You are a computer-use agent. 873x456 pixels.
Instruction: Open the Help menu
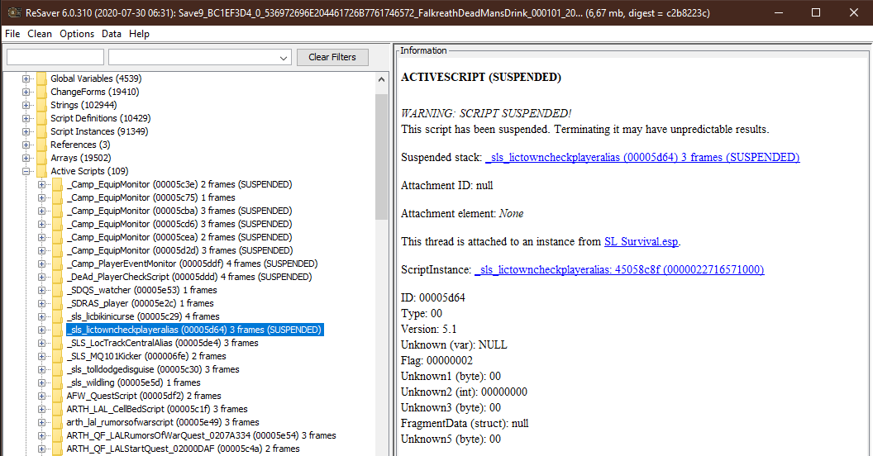click(x=139, y=34)
